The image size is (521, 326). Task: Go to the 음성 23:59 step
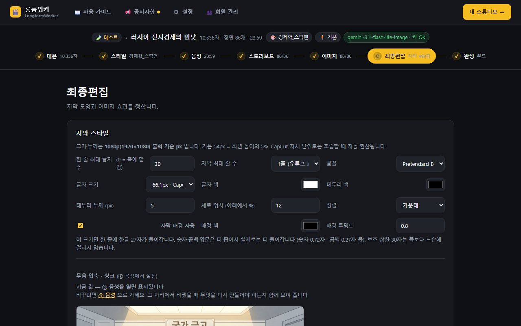coord(197,56)
